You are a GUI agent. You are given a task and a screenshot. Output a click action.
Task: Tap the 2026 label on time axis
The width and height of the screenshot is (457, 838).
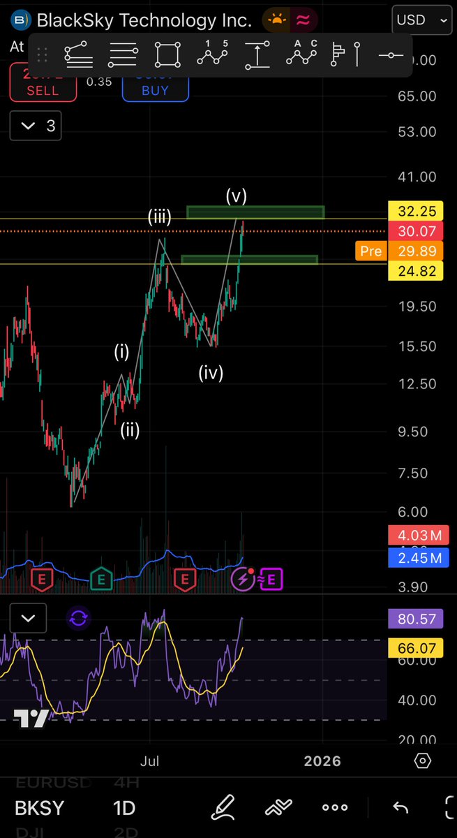(322, 760)
